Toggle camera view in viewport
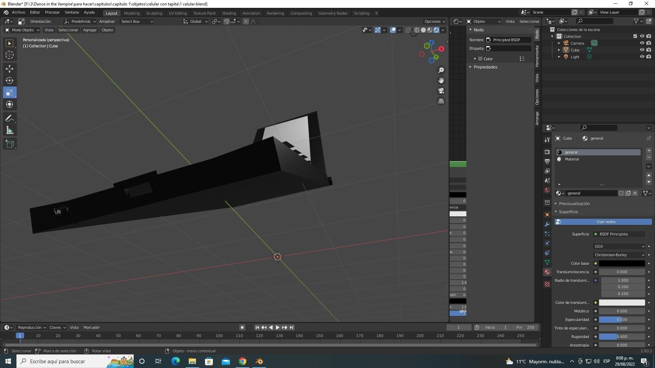 coord(441,91)
